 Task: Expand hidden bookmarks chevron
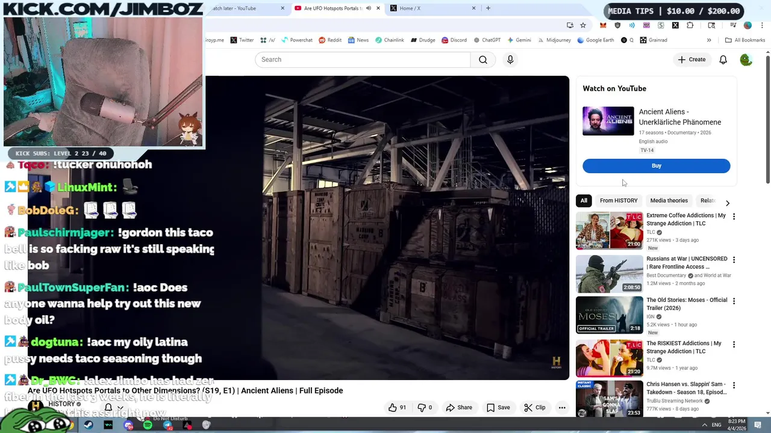point(709,40)
